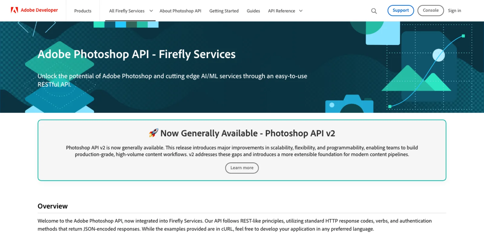
Task: Click the Learn more button
Action: [242, 168]
